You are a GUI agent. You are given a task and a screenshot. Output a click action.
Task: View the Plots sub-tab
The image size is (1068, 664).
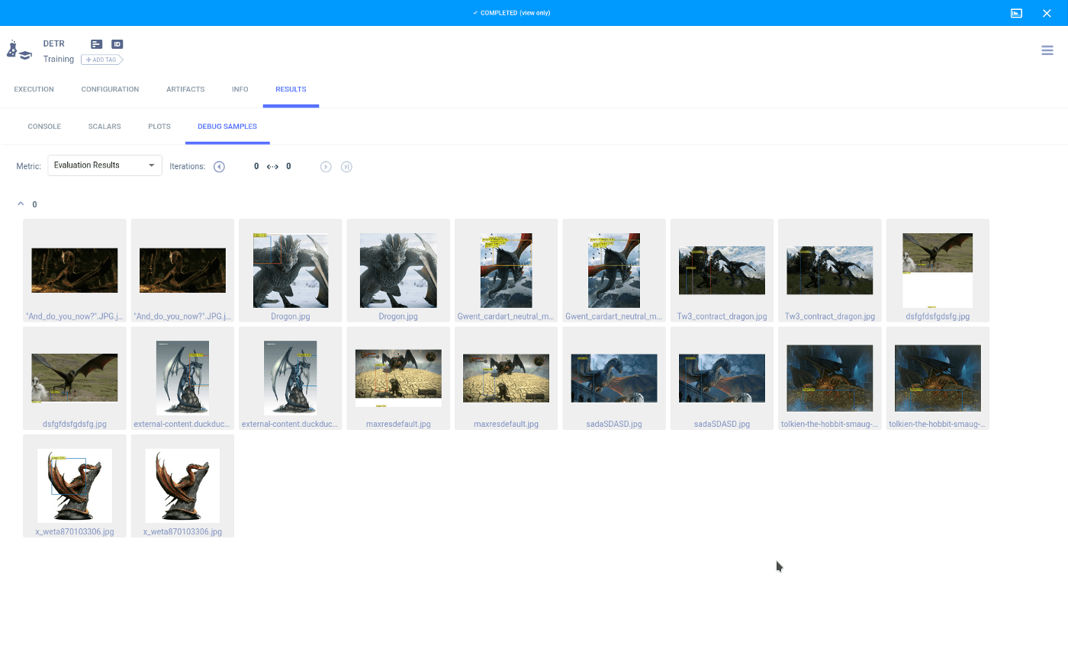tap(159, 127)
